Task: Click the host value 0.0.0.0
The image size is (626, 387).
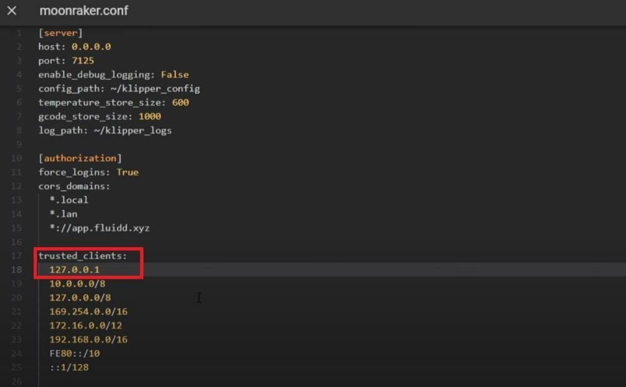Action: (x=91, y=46)
